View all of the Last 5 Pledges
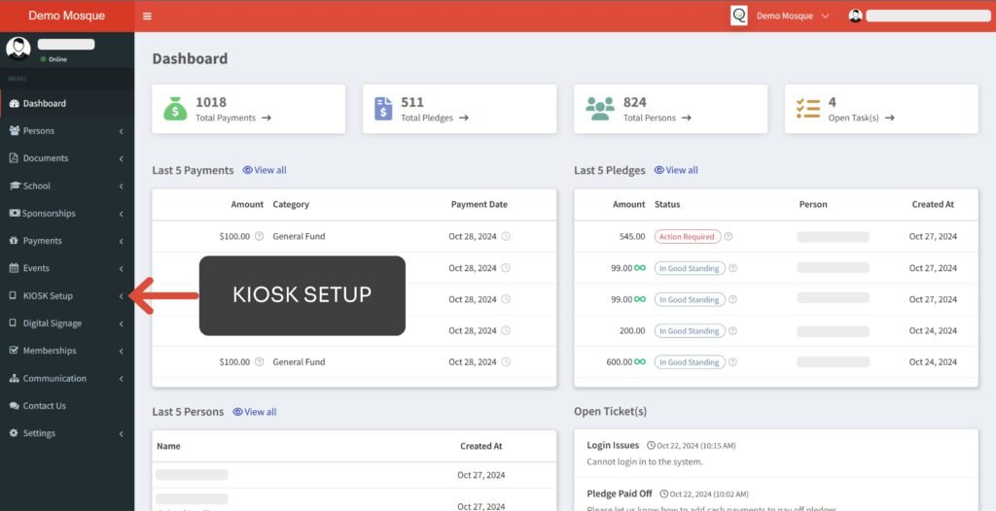This screenshot has height=511, width=996. (x=676, y=170)
